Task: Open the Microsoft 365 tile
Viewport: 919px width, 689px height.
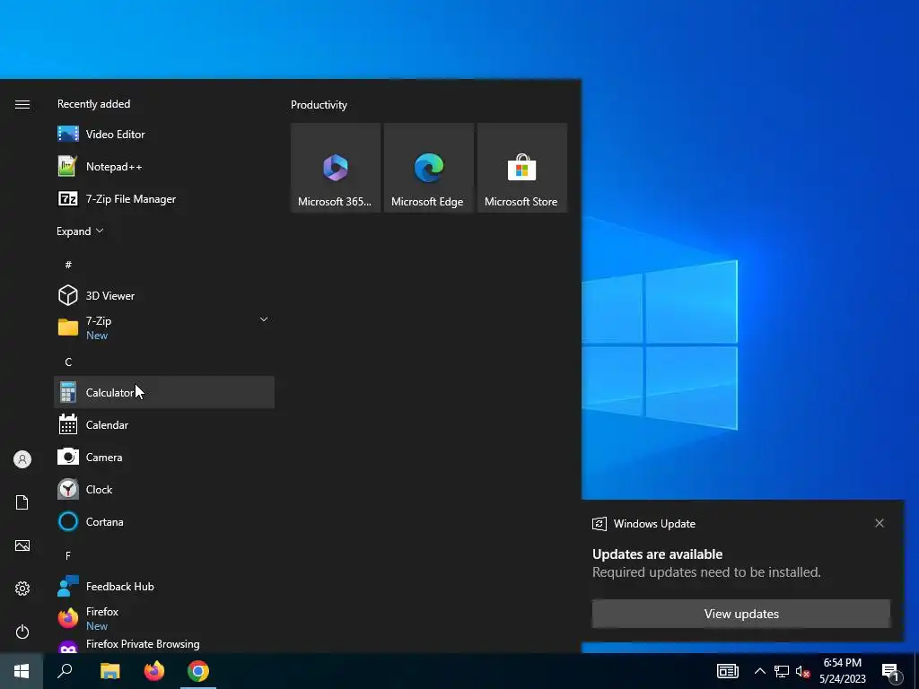Action: [x=336, y=168]
